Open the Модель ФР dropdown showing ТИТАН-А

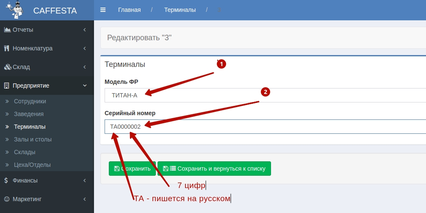coord(265,95)
